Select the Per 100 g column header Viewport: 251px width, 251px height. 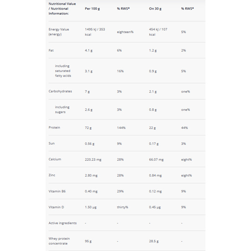[93, 8]
